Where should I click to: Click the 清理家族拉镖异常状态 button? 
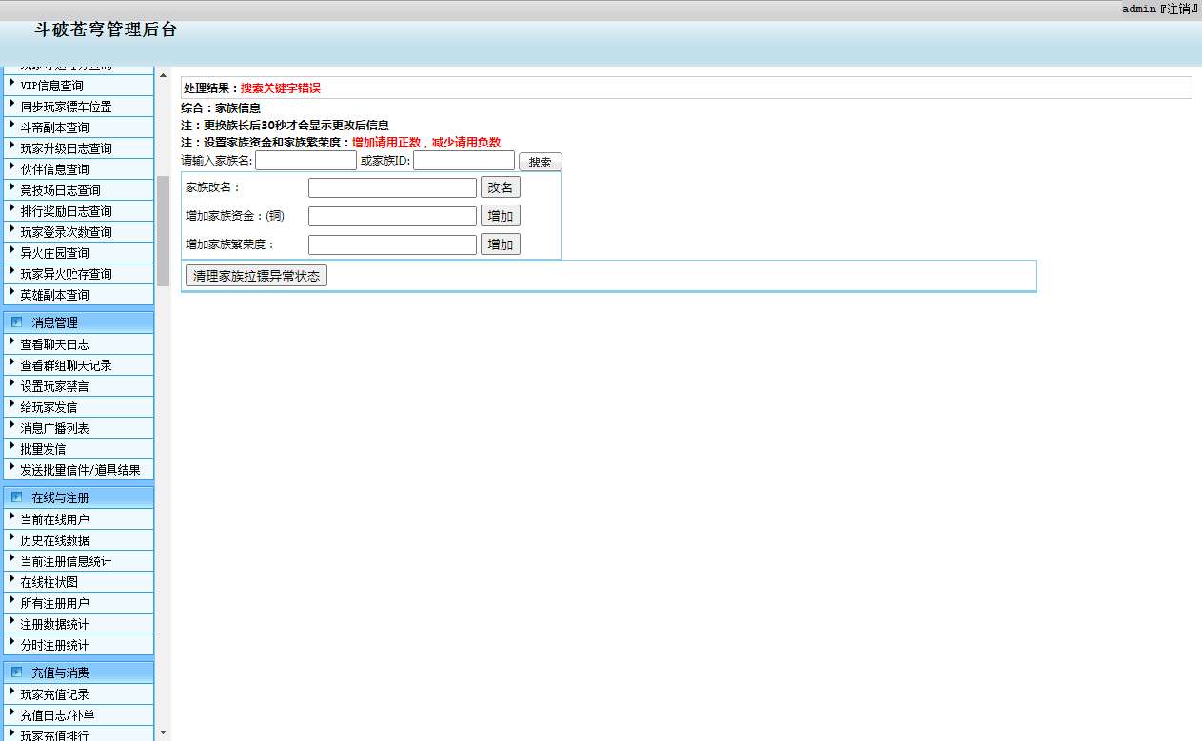256,276
